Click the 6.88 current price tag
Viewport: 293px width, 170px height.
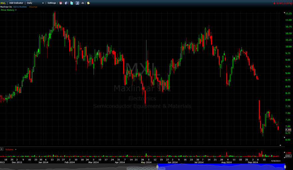click(x=288, y=130)
